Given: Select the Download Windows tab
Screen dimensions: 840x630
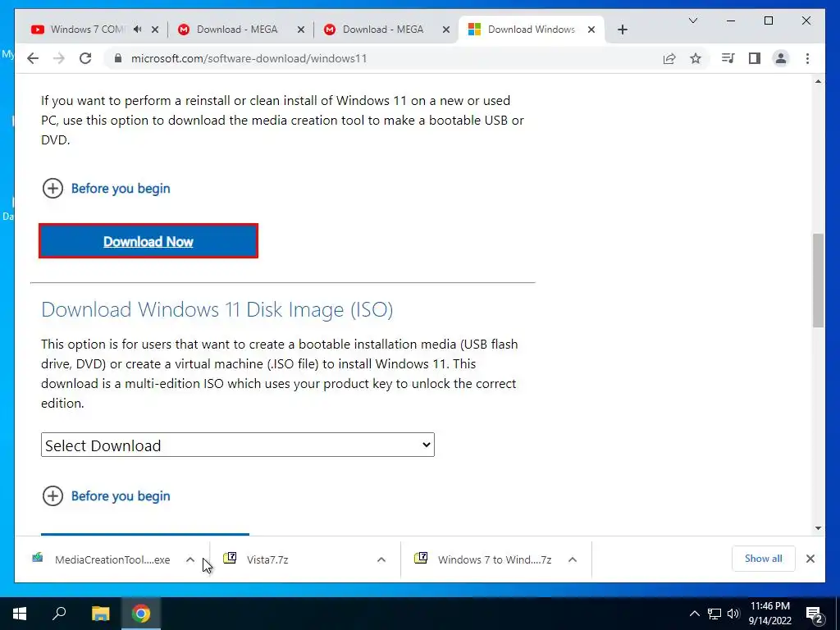Looking at the screenshot, I should (532, 30).
